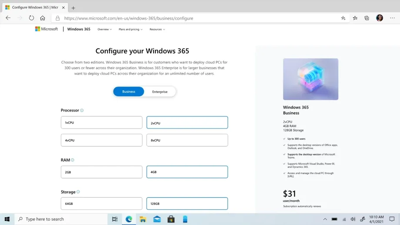Pick the 128GB storage option
This screenshot has height=225, width=400.
click(187, 204)
